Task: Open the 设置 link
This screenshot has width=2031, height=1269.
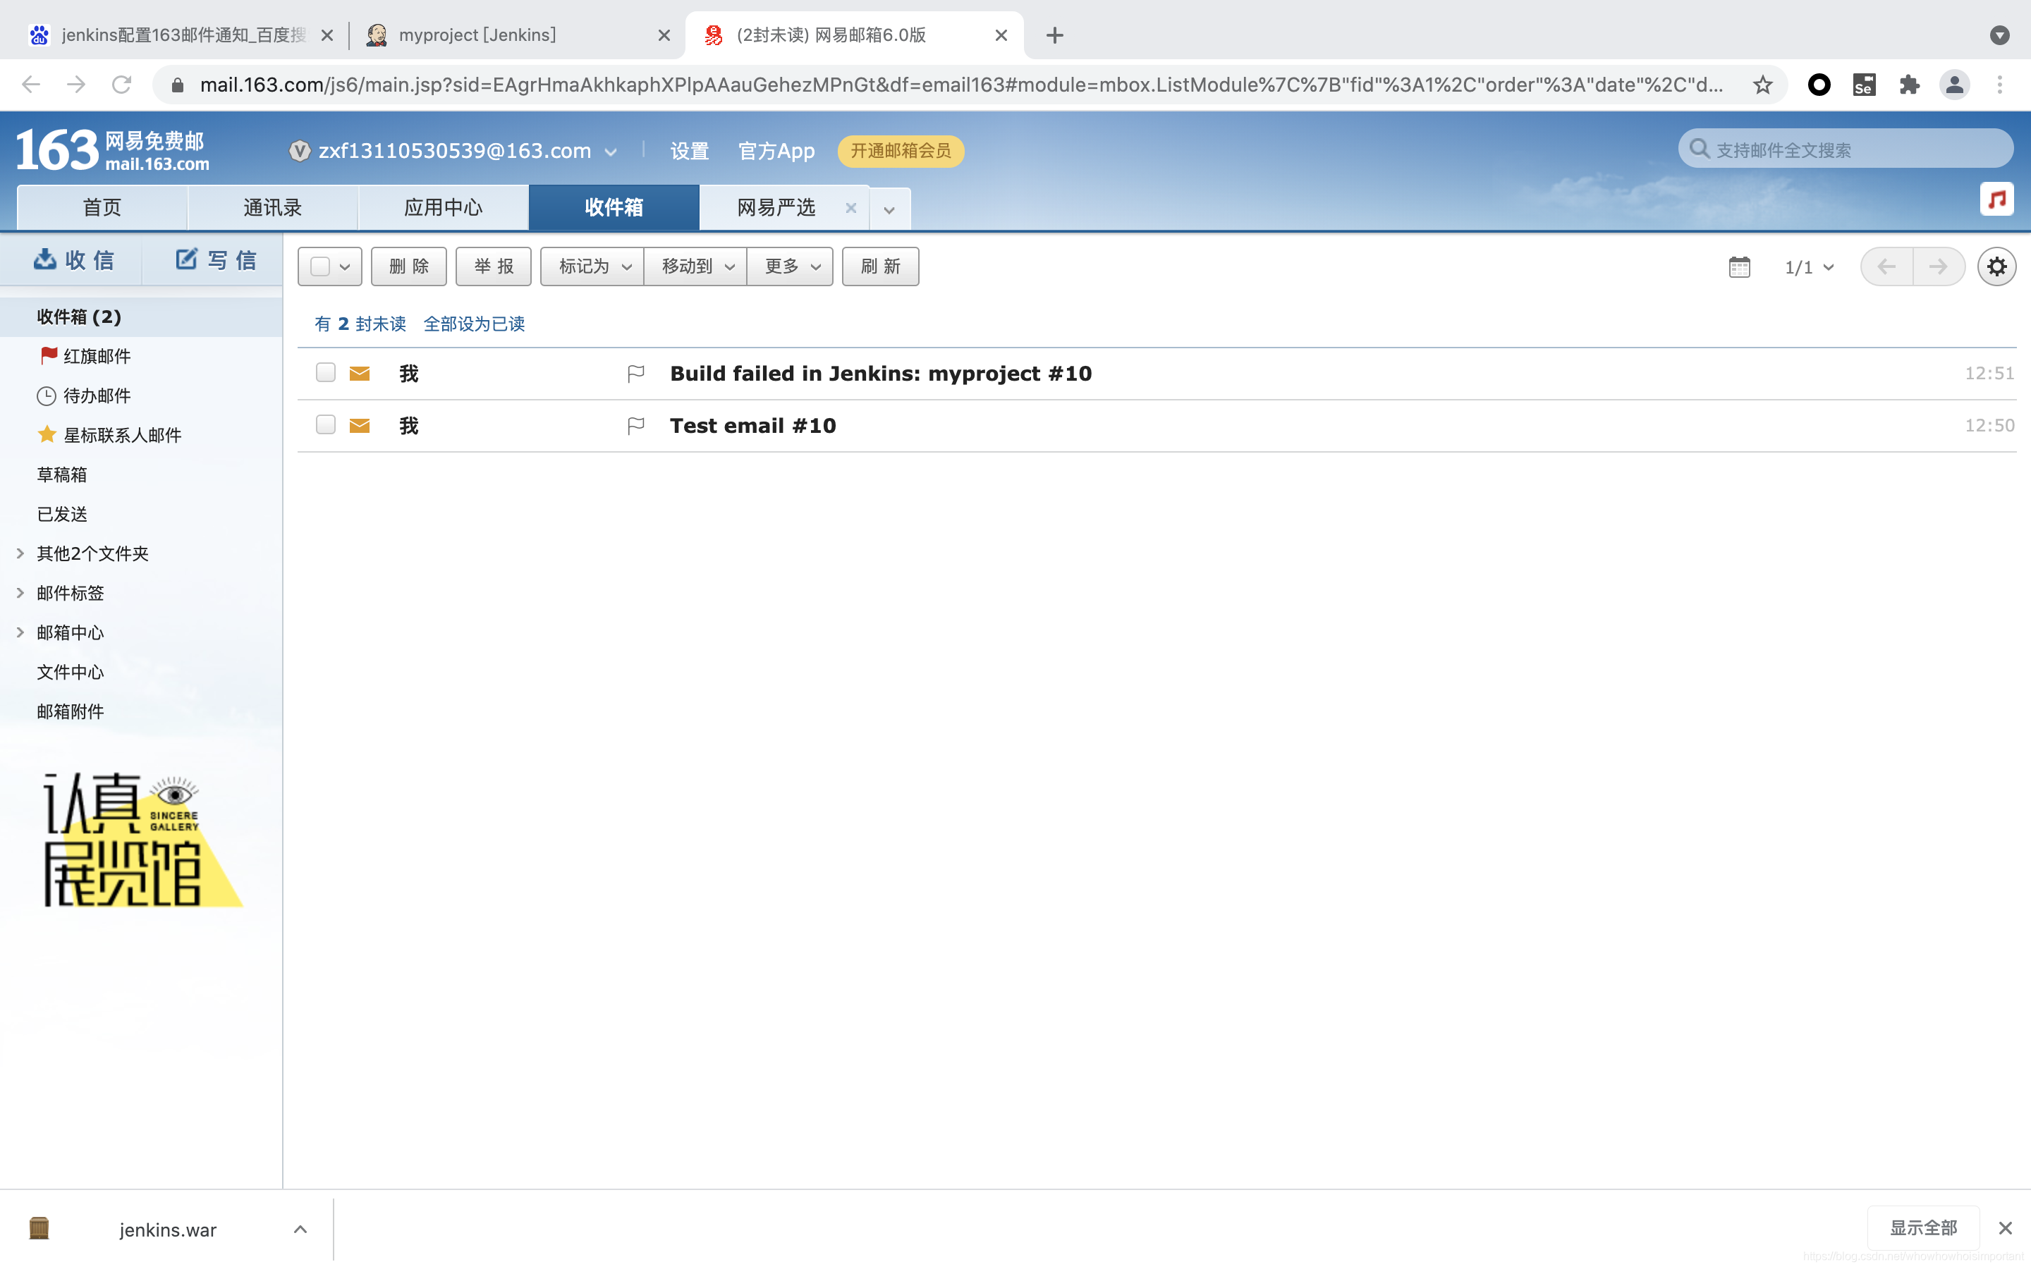Action: click(690, 151)
